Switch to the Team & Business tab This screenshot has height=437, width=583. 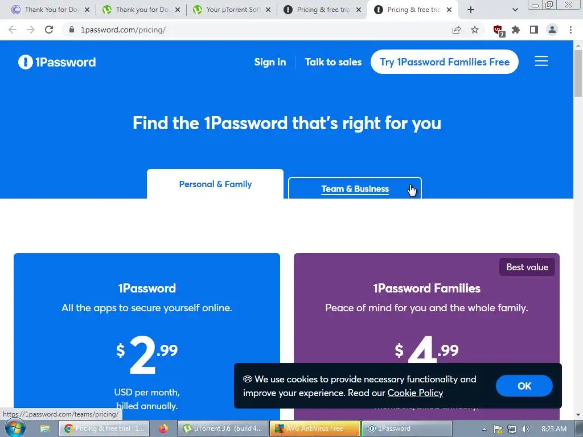[x=355, y=188]
